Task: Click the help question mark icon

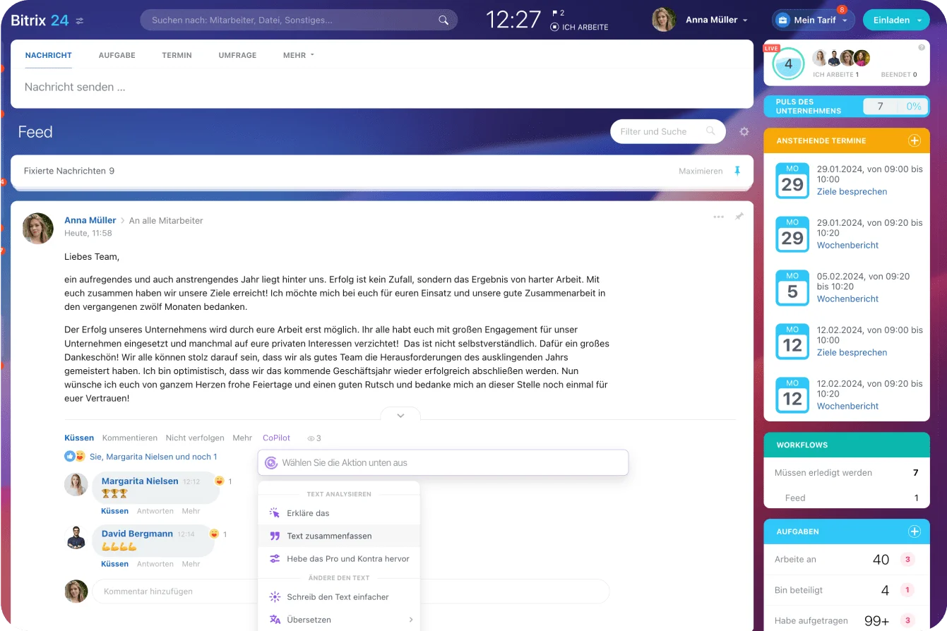Action: 921,48
